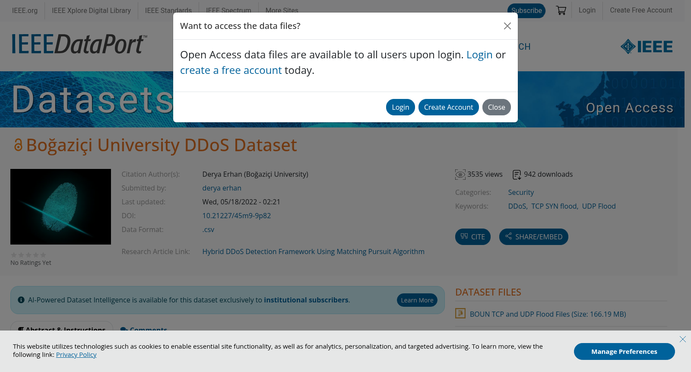Open the 'institutional subscribers' link
This screenshot has width=691, height=372.
(x=306, y=300)
